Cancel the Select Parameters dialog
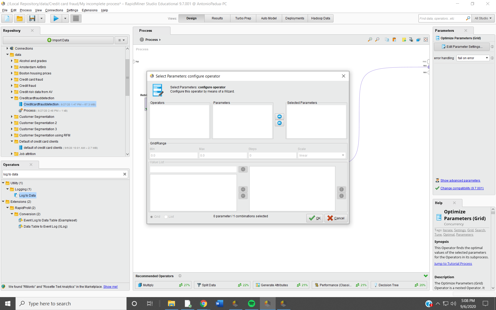This screenshot has height=310, width=496. click(x=336, y=218)
